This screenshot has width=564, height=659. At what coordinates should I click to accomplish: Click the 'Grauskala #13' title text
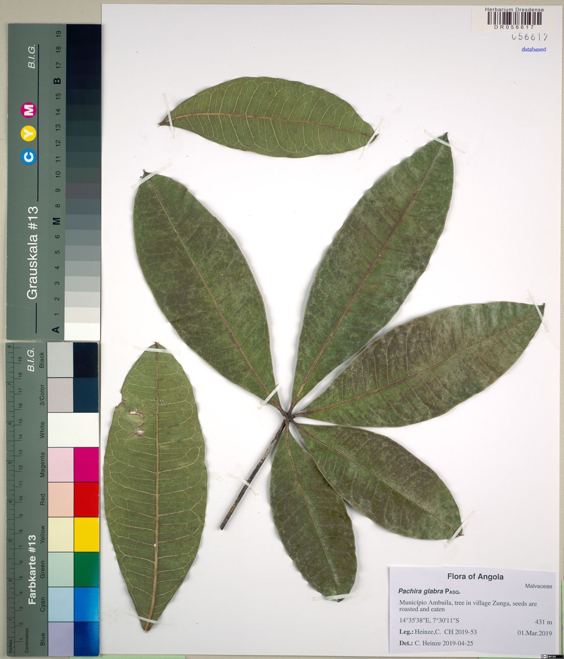32,252
